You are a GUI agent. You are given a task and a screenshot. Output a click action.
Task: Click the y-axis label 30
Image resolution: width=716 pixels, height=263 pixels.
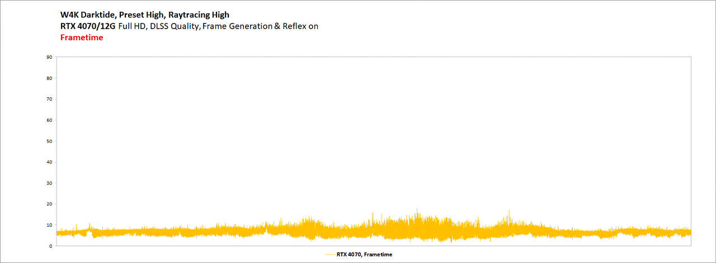pos(50,183)
